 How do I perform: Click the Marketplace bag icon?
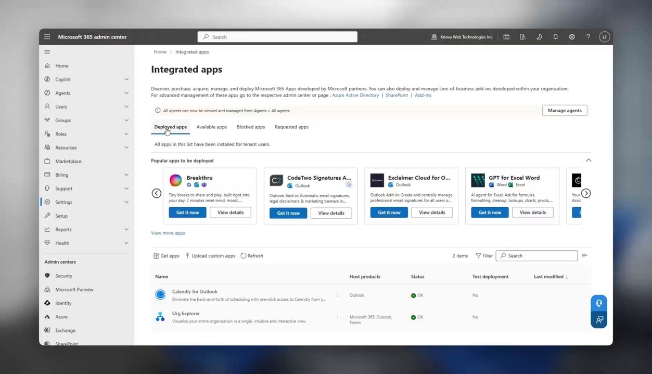47,161
